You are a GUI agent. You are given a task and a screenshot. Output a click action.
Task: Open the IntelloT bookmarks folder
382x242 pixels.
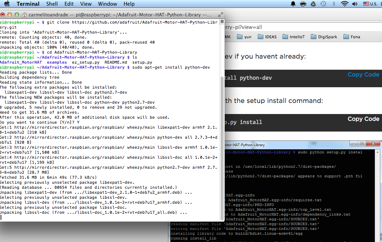tap(293, 37)
